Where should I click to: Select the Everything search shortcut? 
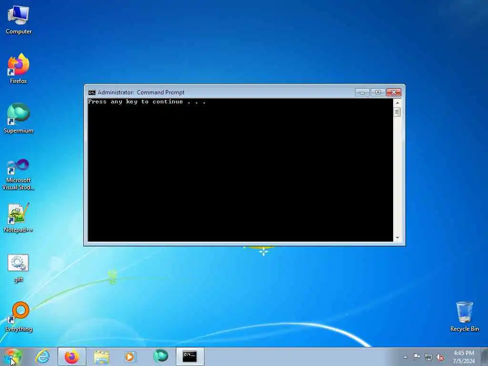point(19,317)
